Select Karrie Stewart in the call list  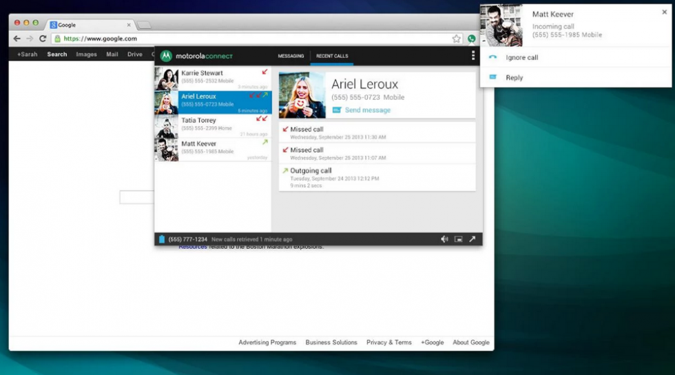213,79
